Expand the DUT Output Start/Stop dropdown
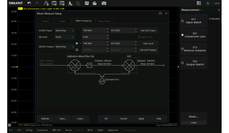229x133 pixels. pyautogui.click(x=65, y=47)
